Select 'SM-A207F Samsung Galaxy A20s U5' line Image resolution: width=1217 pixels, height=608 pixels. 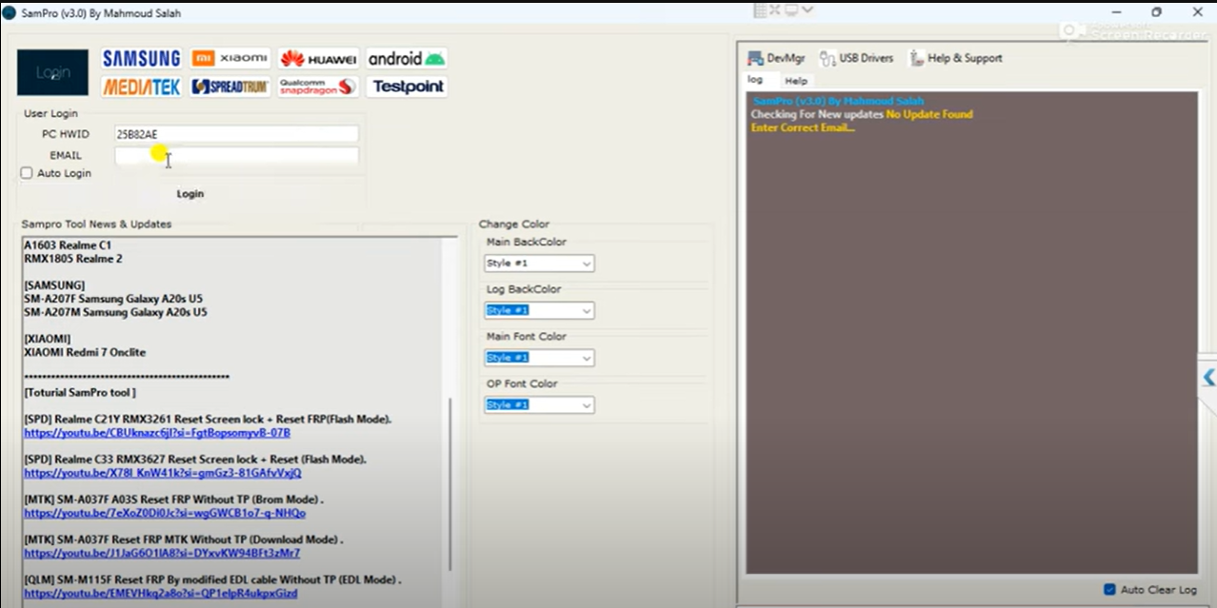pyautogui.click(x=113, y=299)
